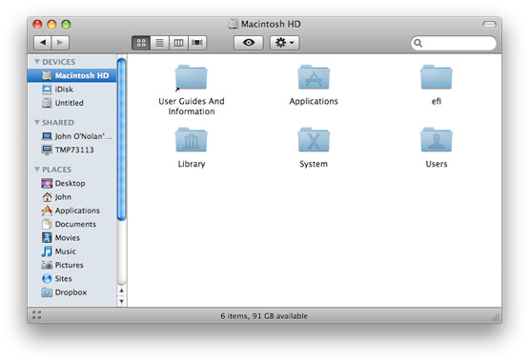Click the Spotlight search field
529x361 pixels.
pos(454,43)
